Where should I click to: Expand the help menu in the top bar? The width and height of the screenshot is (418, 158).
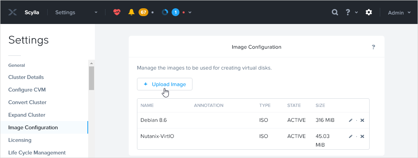tap(350, 12)
